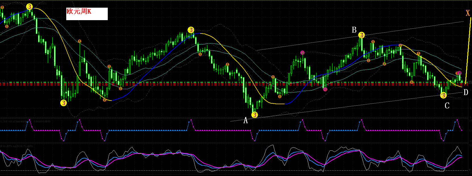Click the yellow 3 marker at the second peak

pos(191,30)
